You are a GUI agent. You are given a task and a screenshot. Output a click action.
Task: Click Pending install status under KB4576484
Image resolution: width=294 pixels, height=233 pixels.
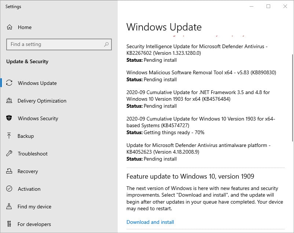(160, 106)
